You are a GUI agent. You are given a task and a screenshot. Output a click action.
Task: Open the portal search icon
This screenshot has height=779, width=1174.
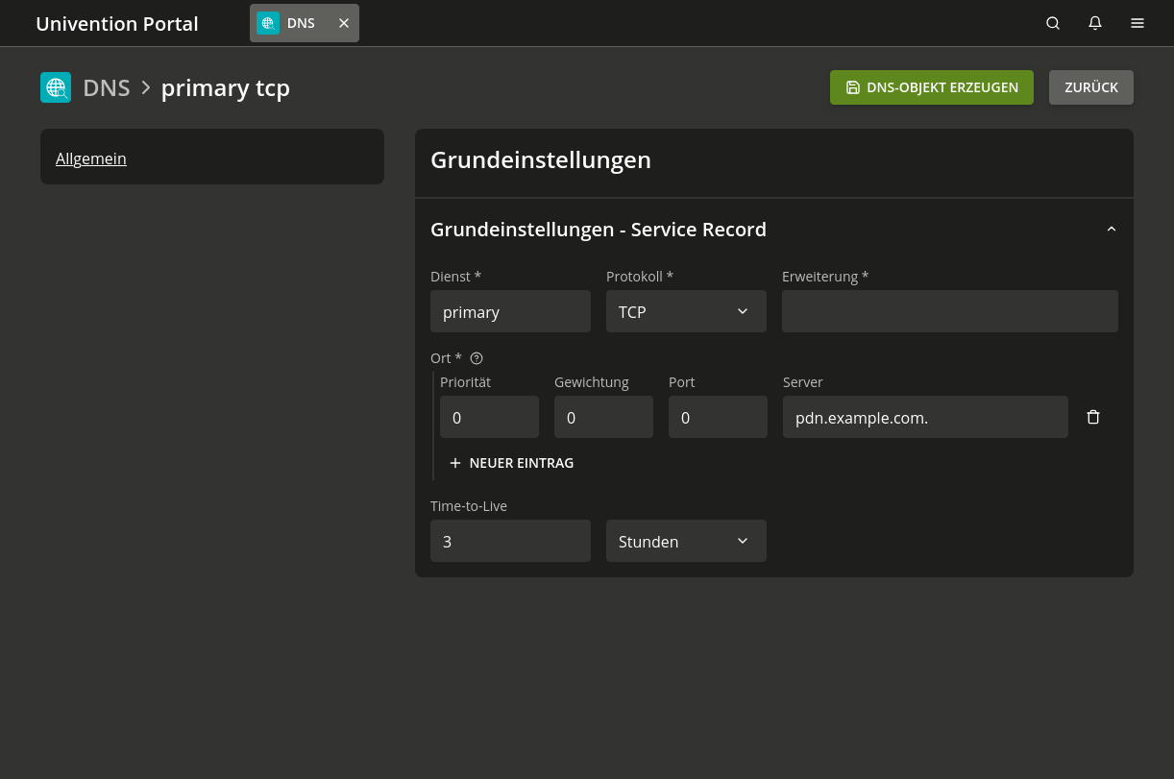tap(1053, 23)
